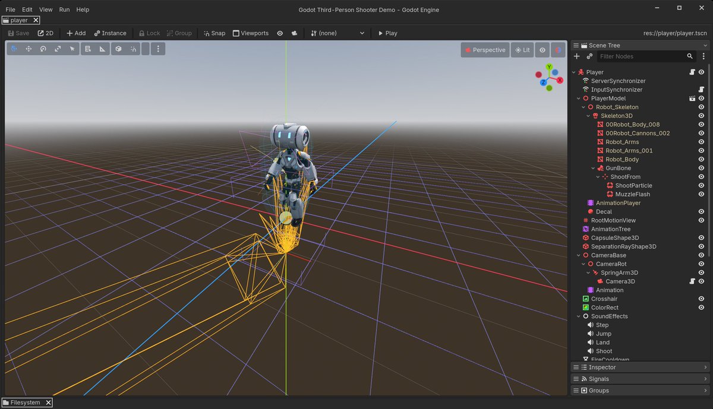The height and width of the screenshot is (409, 713).
Task: Expand the Signals panel
Action: point(640,379)
